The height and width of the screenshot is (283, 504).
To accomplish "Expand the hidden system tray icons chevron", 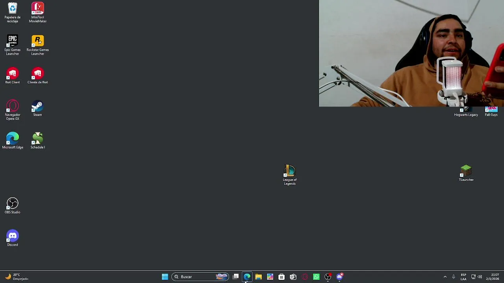I will point(445,277).
